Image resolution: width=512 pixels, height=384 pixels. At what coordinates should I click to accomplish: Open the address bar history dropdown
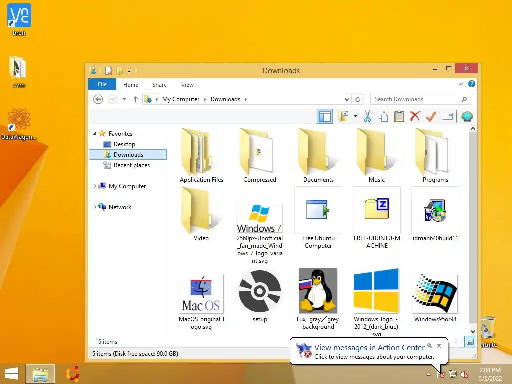(347, 99)
